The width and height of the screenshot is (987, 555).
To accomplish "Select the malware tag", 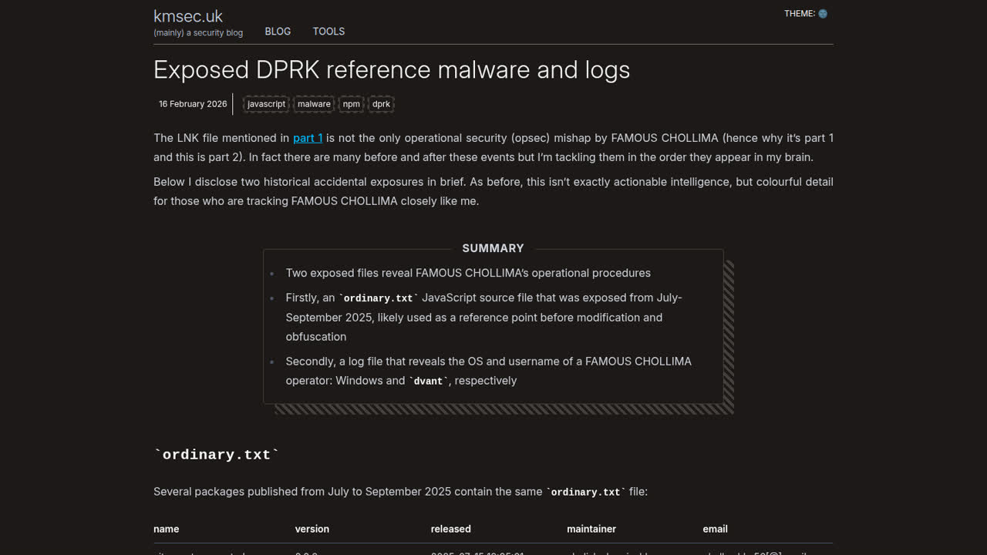I will (x=314, y=104).
